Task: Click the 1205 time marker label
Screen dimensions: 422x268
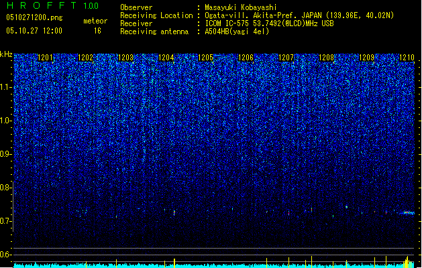Action: tap(205, 58)
